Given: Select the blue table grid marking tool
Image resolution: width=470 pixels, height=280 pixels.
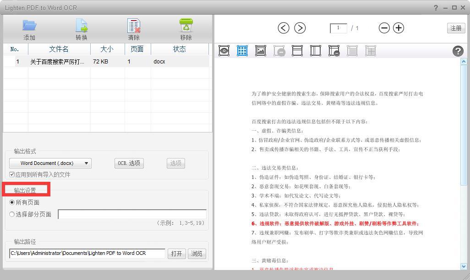Looking at the screenshot, I should tap(242, 51).
